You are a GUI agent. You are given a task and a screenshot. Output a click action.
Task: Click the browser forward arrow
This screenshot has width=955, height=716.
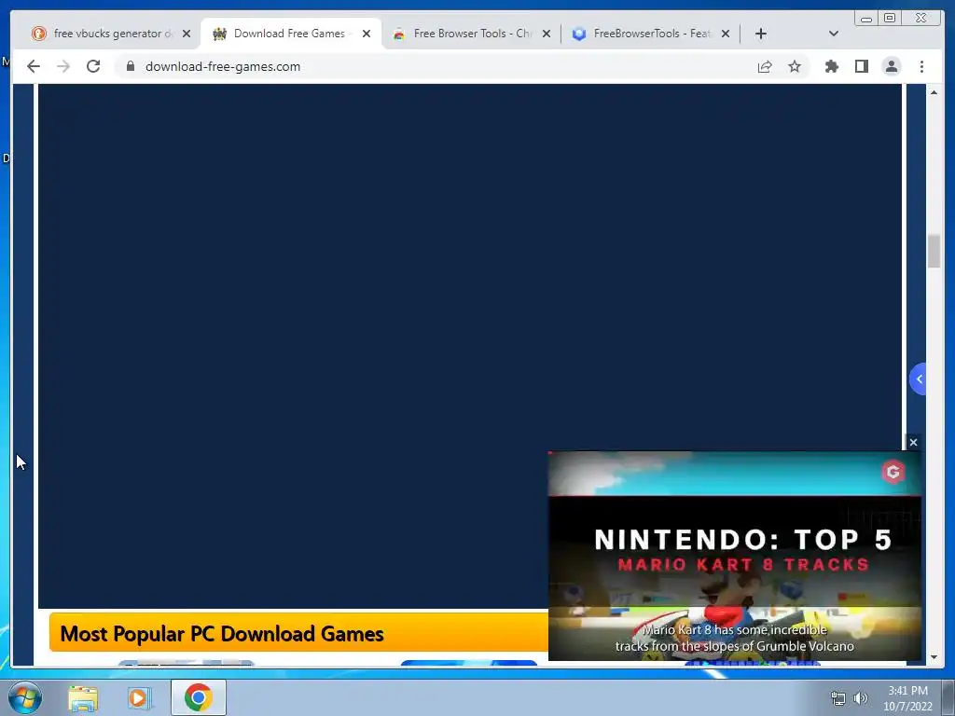click(63, 66)
